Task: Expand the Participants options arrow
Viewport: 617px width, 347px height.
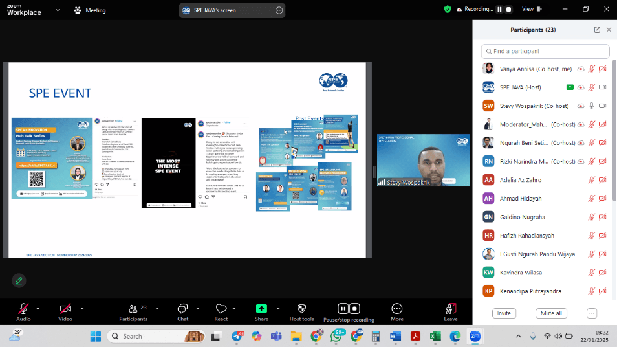Action: (x=157, y=309)
